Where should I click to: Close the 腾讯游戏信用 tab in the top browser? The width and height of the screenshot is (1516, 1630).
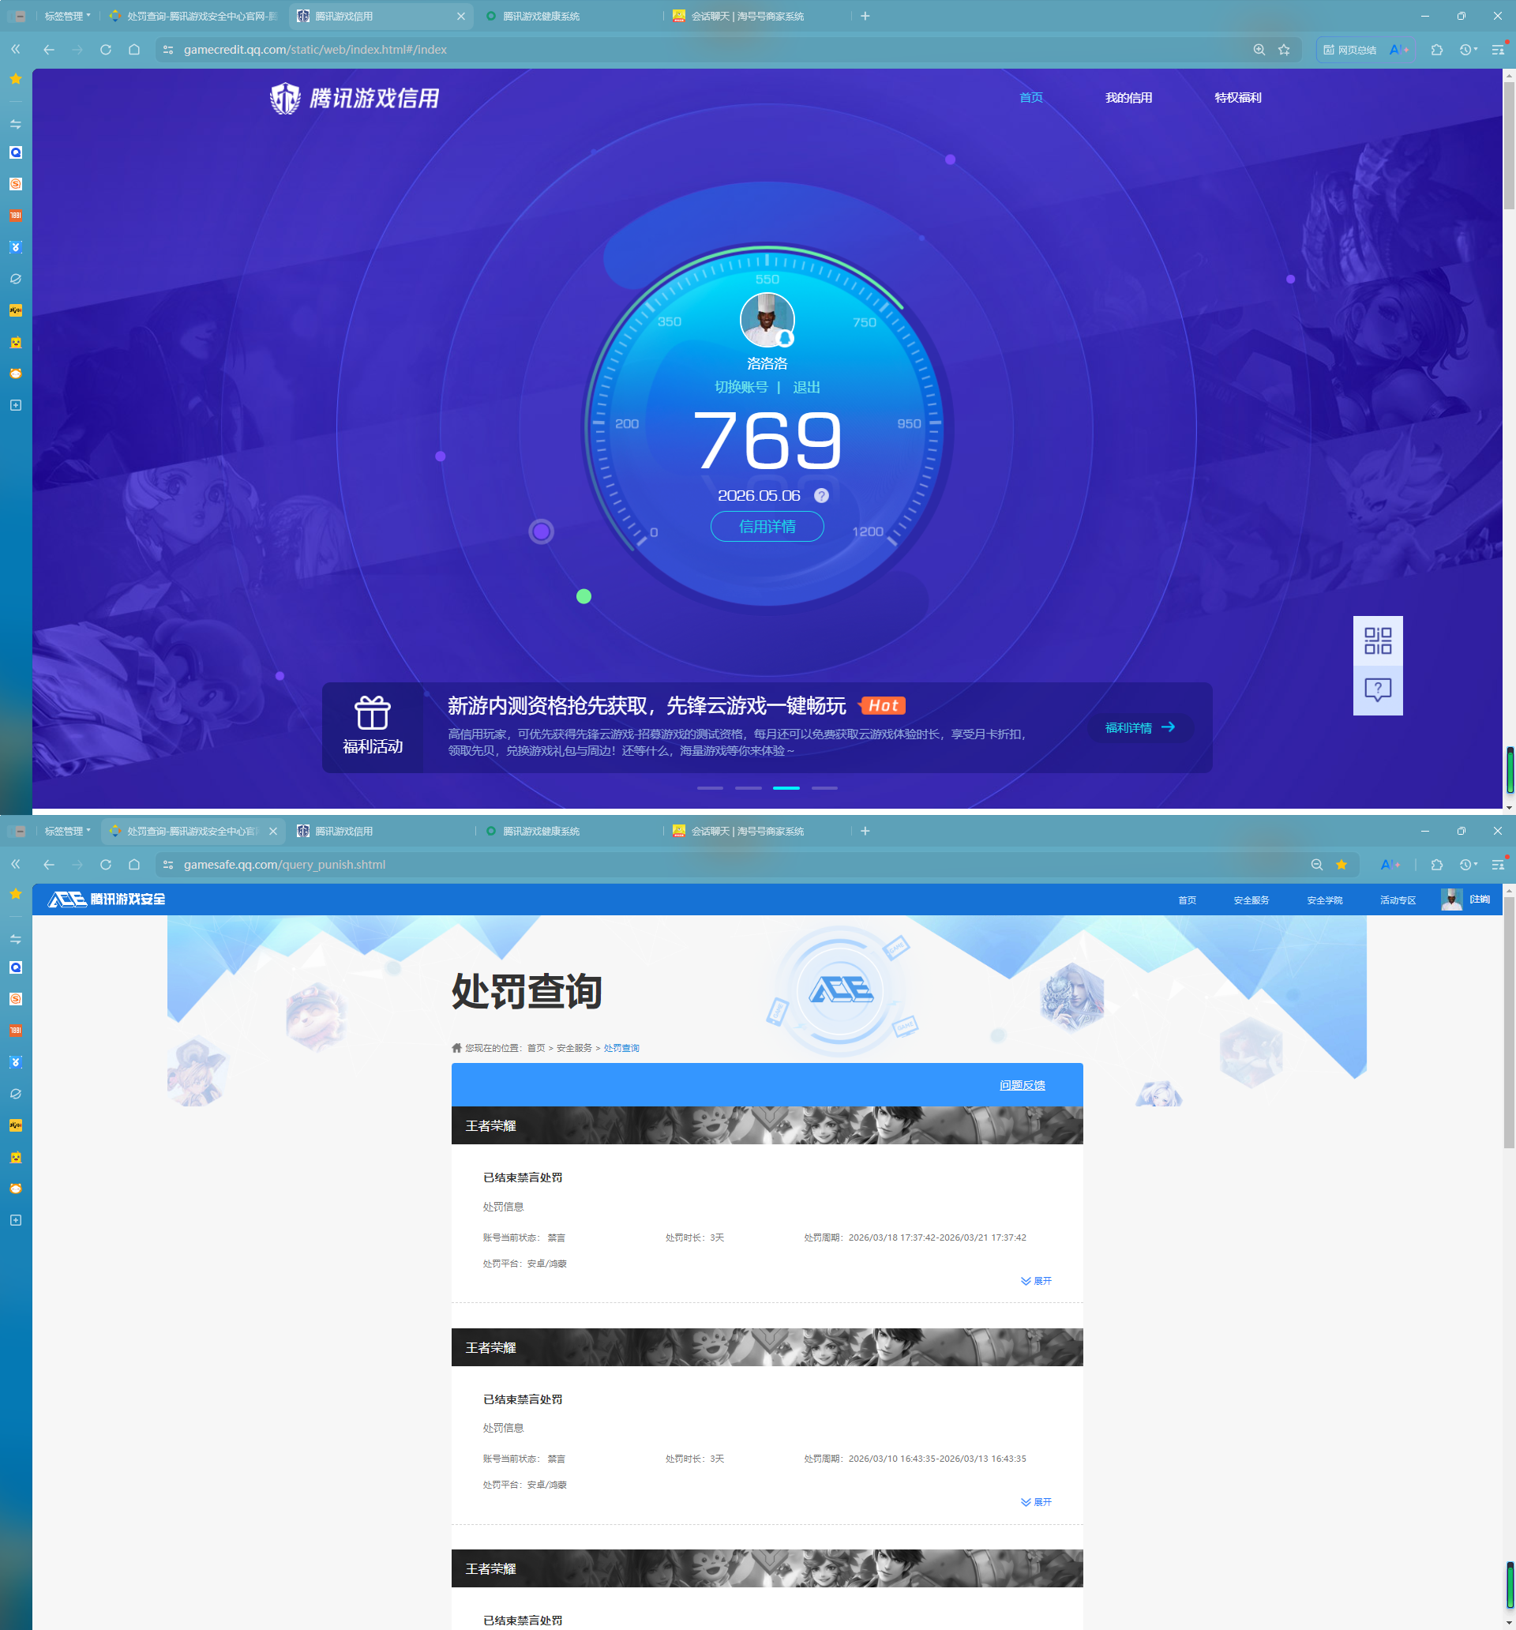[x=461, y=17]
